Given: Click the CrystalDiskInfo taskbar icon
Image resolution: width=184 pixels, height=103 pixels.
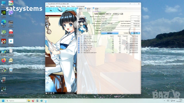Looking at the screenshot, I should pyautogui.click(x=46, y=101).
